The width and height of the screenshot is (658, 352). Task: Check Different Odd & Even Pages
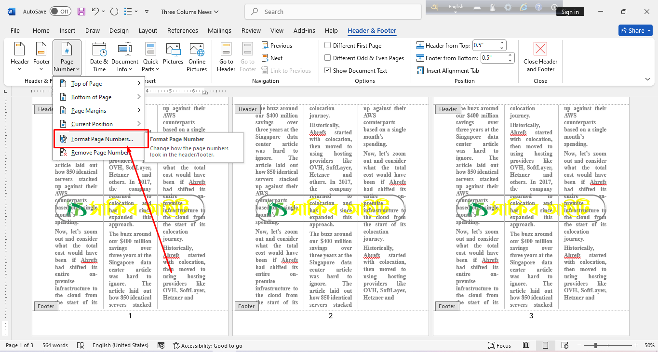click(x=328, y=58)
